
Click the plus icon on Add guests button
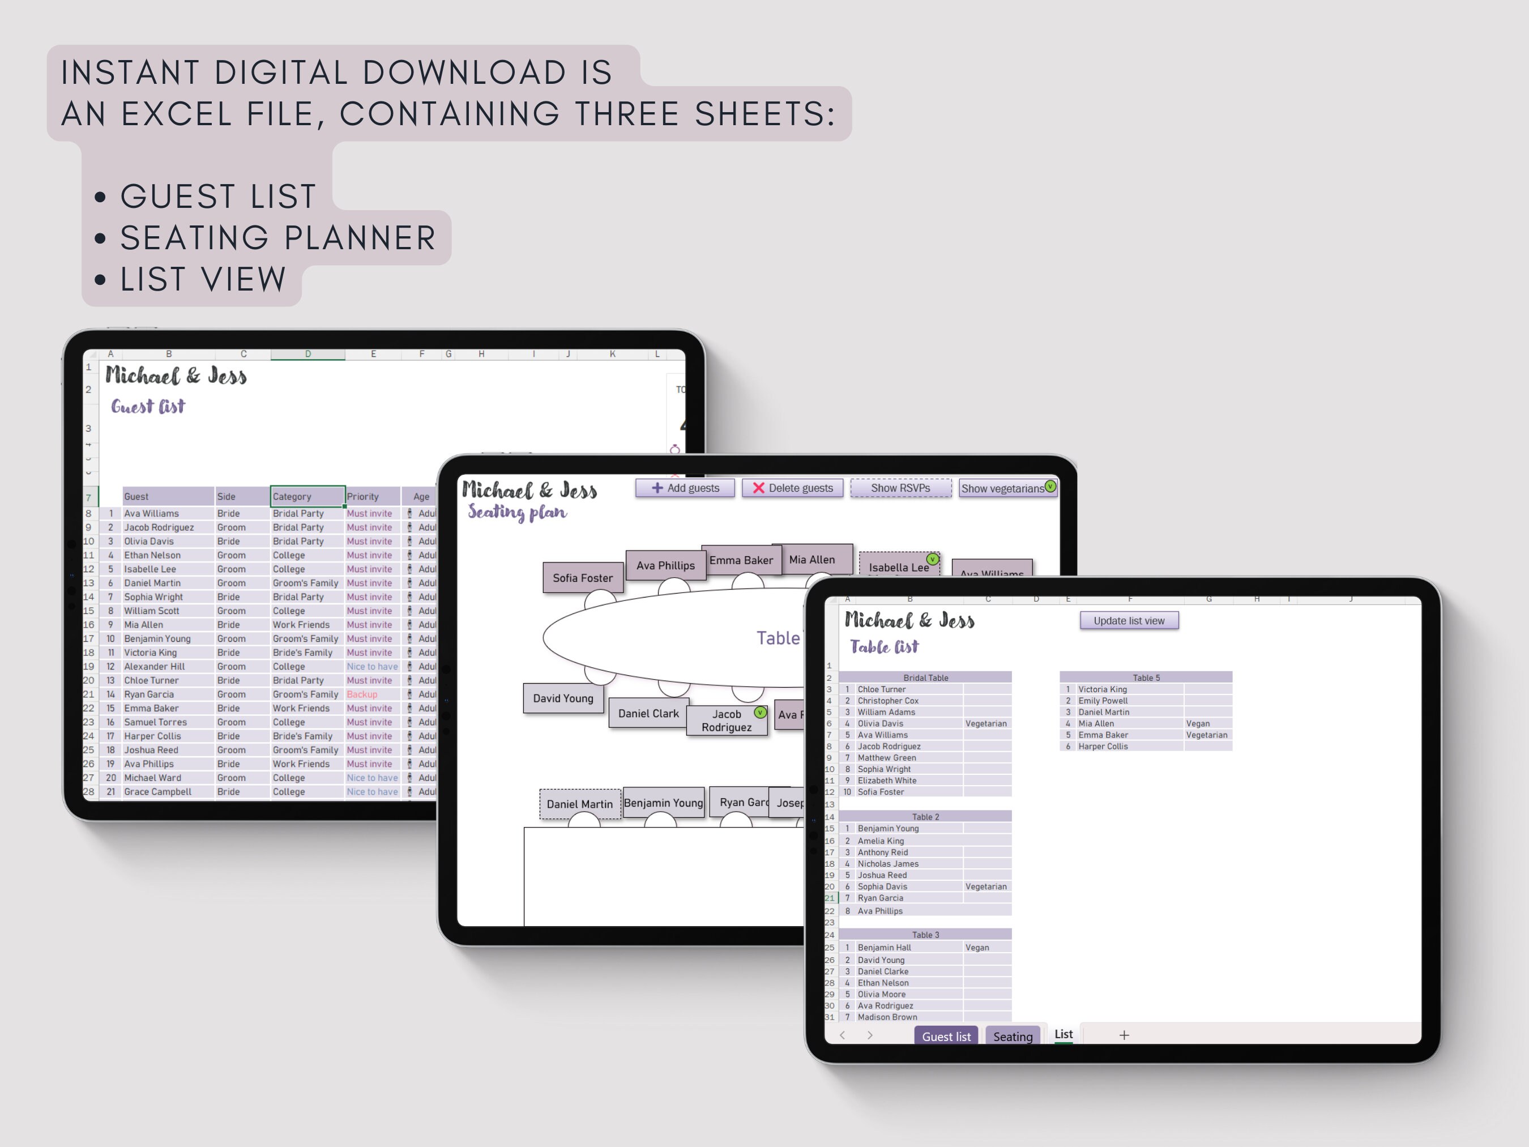[x=657, y=489]
